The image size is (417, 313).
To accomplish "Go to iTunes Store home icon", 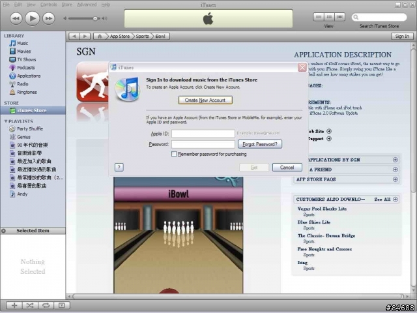I will click(100, 37).
